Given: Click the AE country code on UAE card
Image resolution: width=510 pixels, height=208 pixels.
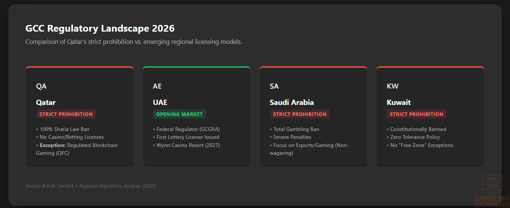Looking at the screenshot, I should click(x=157, y=86).
